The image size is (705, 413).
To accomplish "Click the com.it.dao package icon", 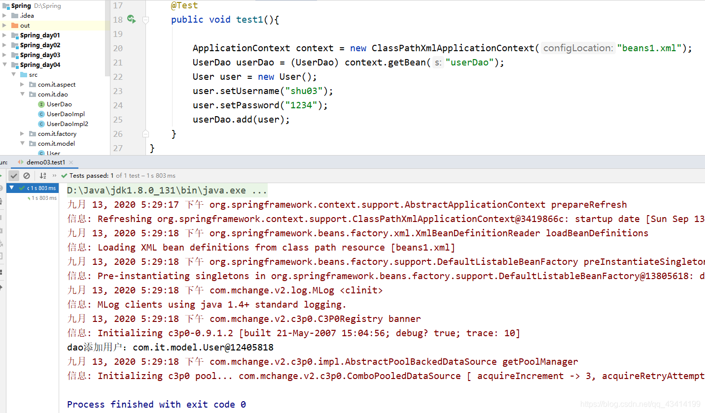I will click(33, 94).
